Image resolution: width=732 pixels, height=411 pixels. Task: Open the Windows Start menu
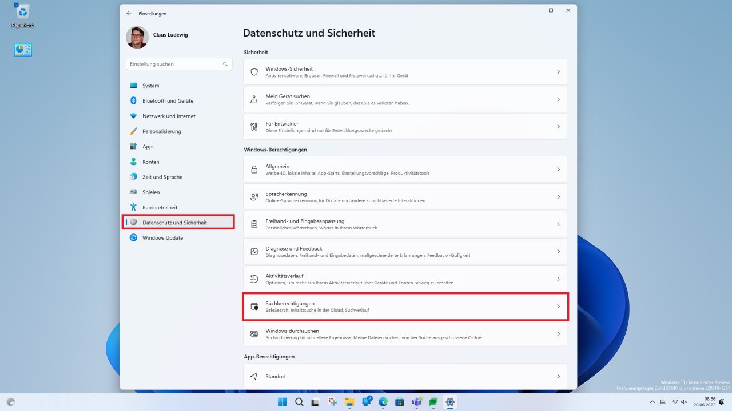[x=283, y=402]
